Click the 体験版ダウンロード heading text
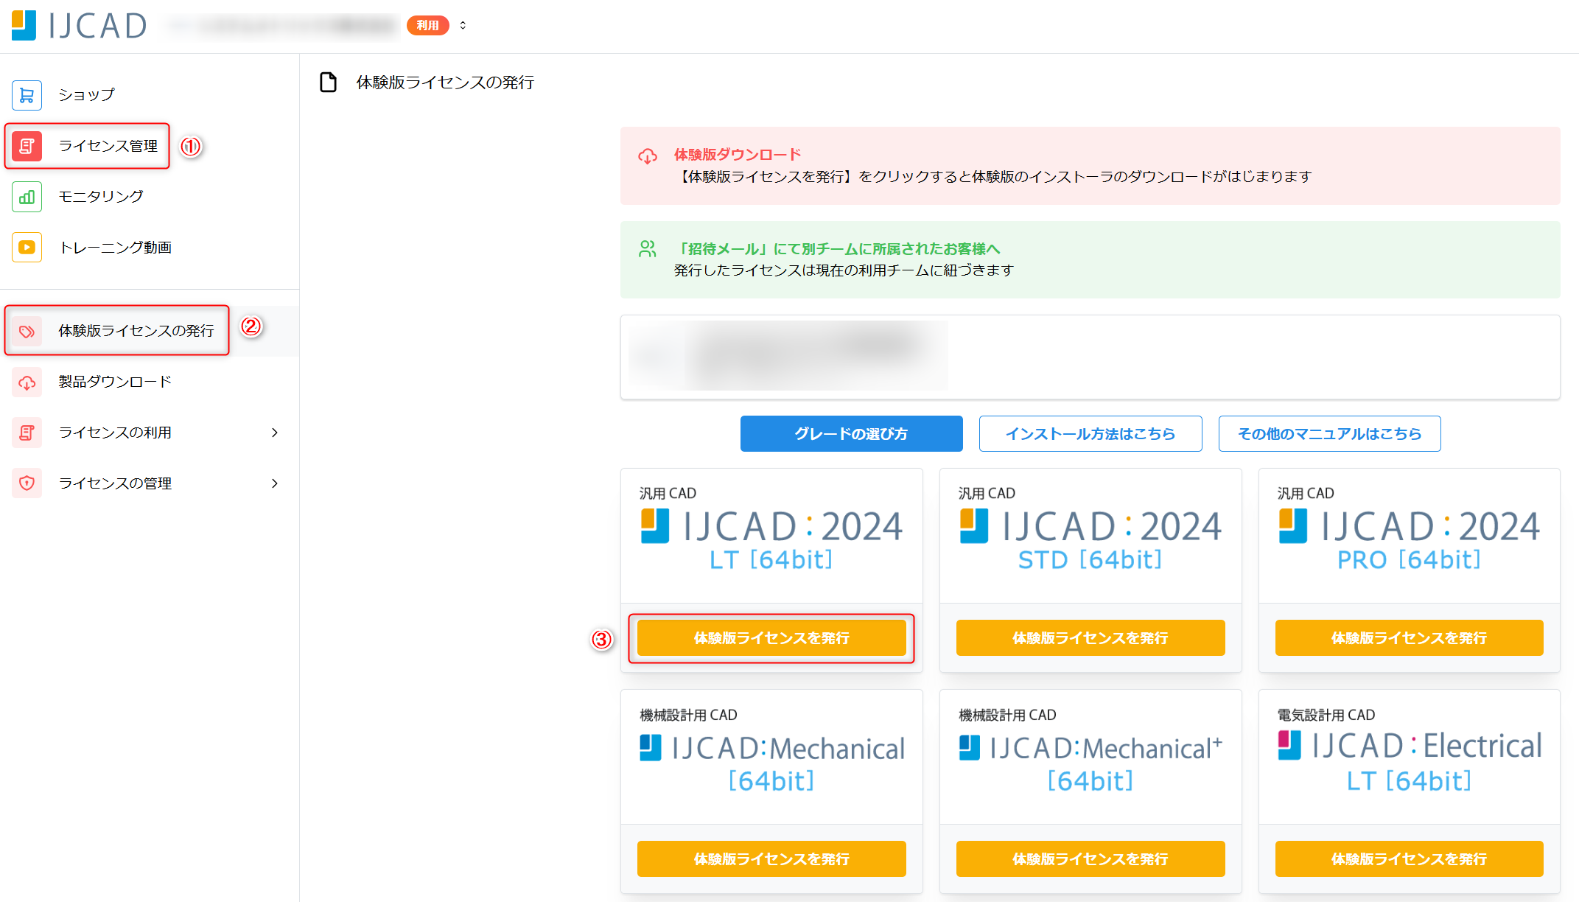Screen dimensions: 1579x902 [738, 155]
